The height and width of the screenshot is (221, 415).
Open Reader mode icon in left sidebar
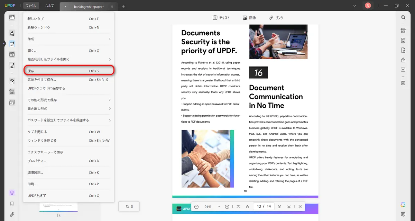point(12,17)
